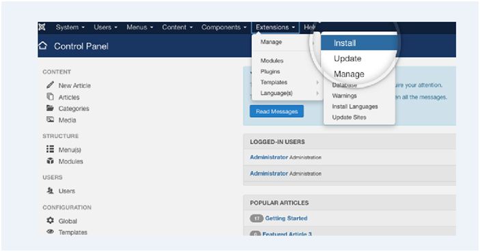
Task: Select Plugins in the Extensions menu
Action: 270,71
